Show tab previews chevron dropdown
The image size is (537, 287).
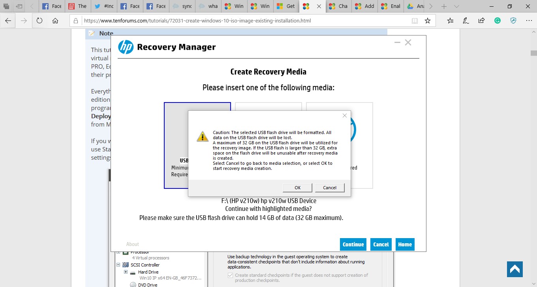tap(456, 6)
